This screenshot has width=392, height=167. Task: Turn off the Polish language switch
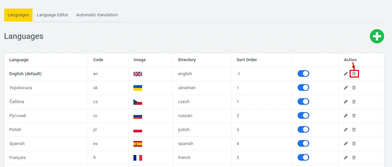coord(303,130)
